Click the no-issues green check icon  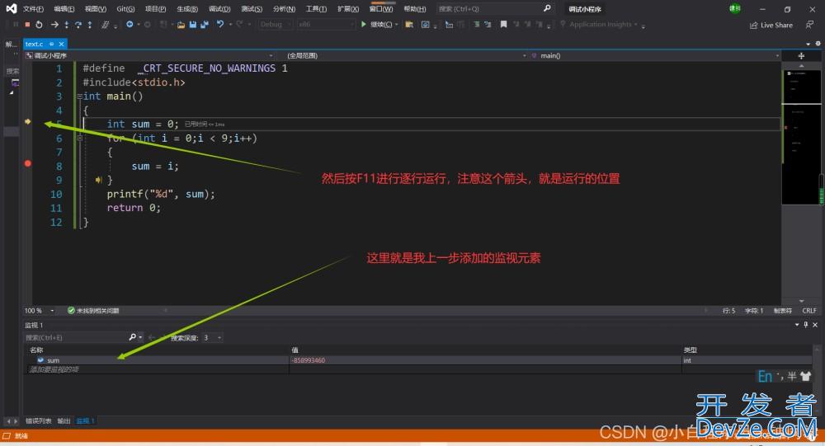[71, 310]
